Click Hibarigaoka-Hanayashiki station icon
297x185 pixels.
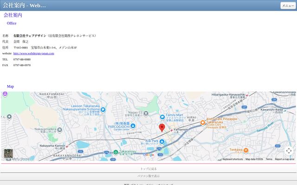coord(247,96)
